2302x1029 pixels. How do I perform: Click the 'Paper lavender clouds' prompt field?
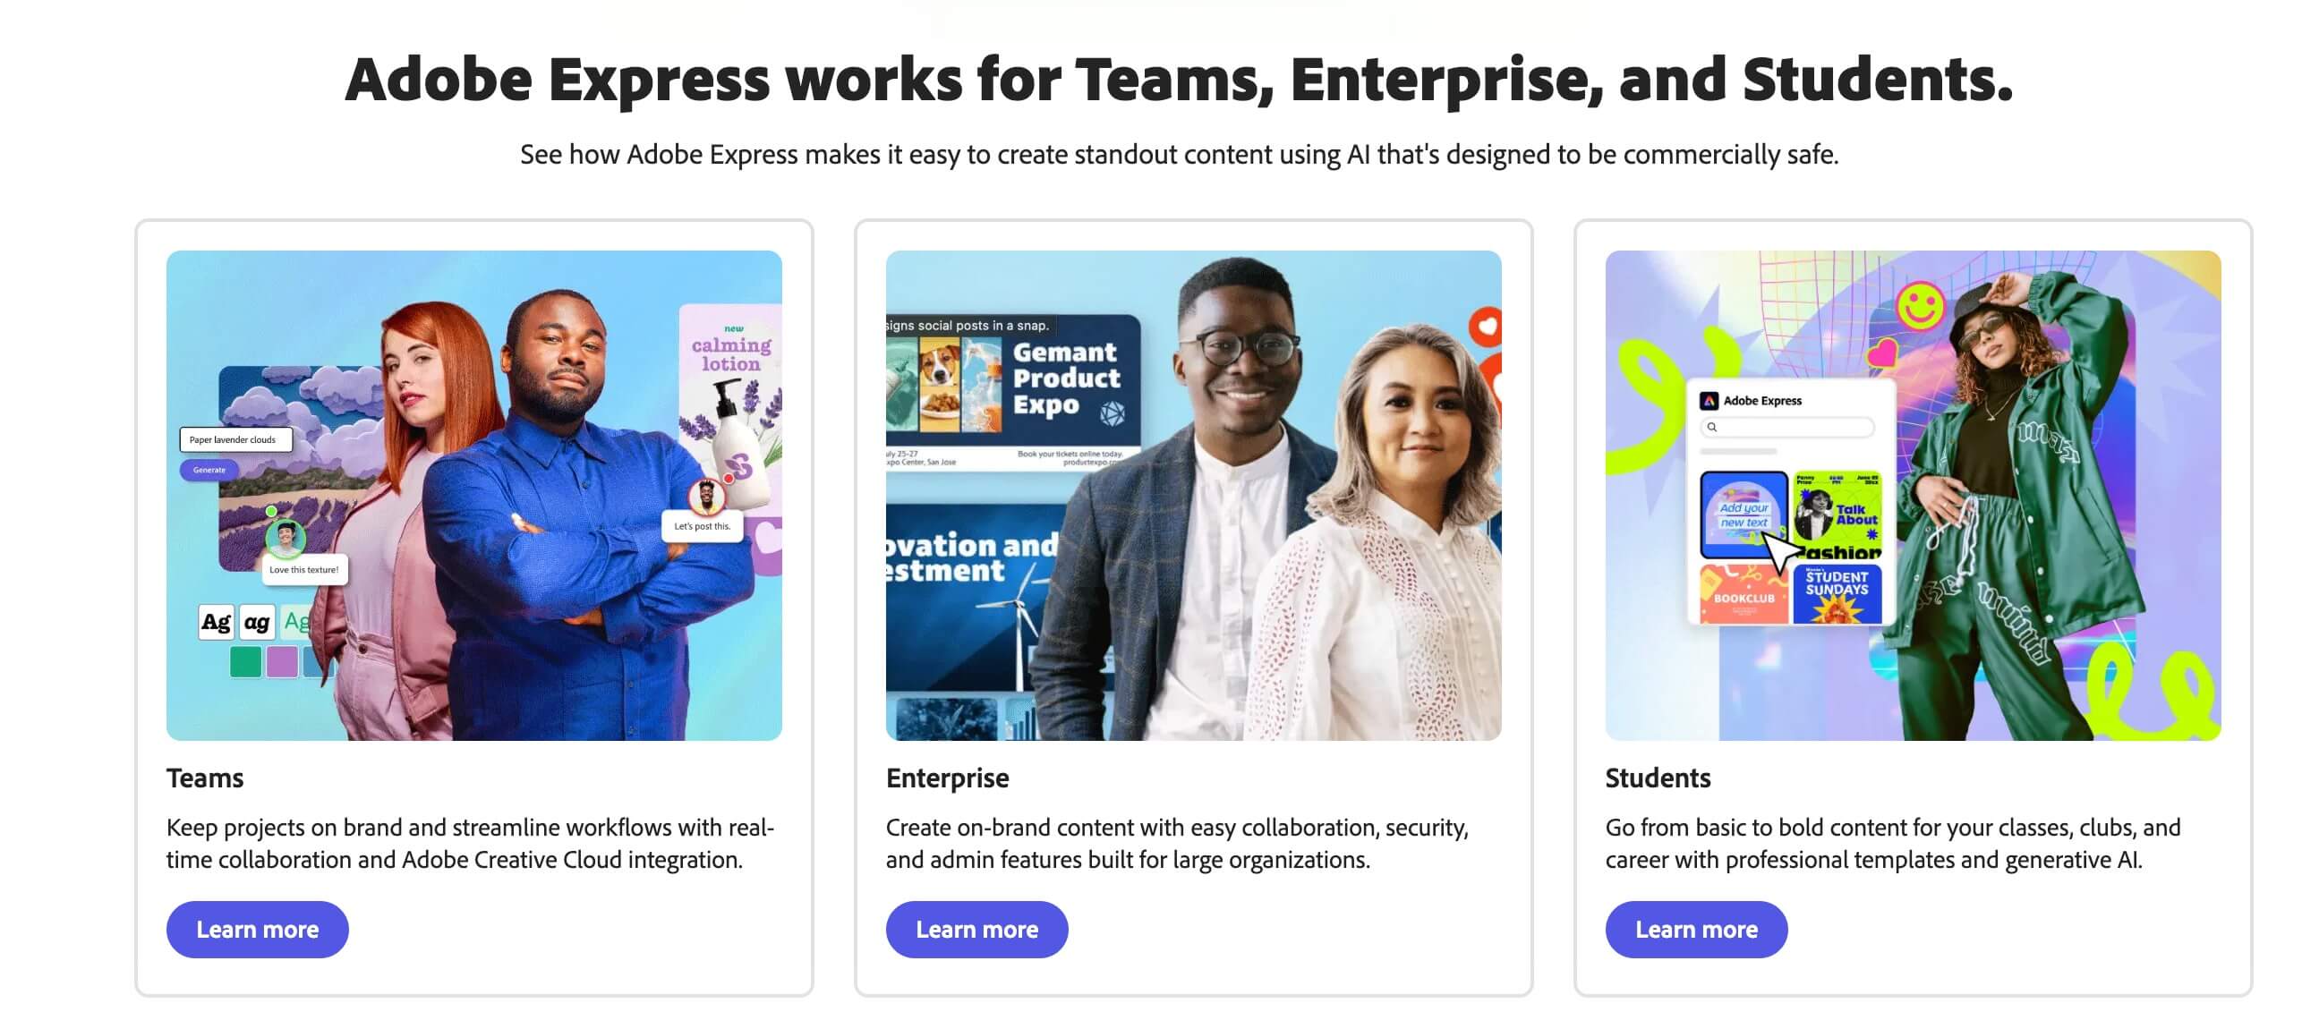pyautogui.click(x=235, y=440)
